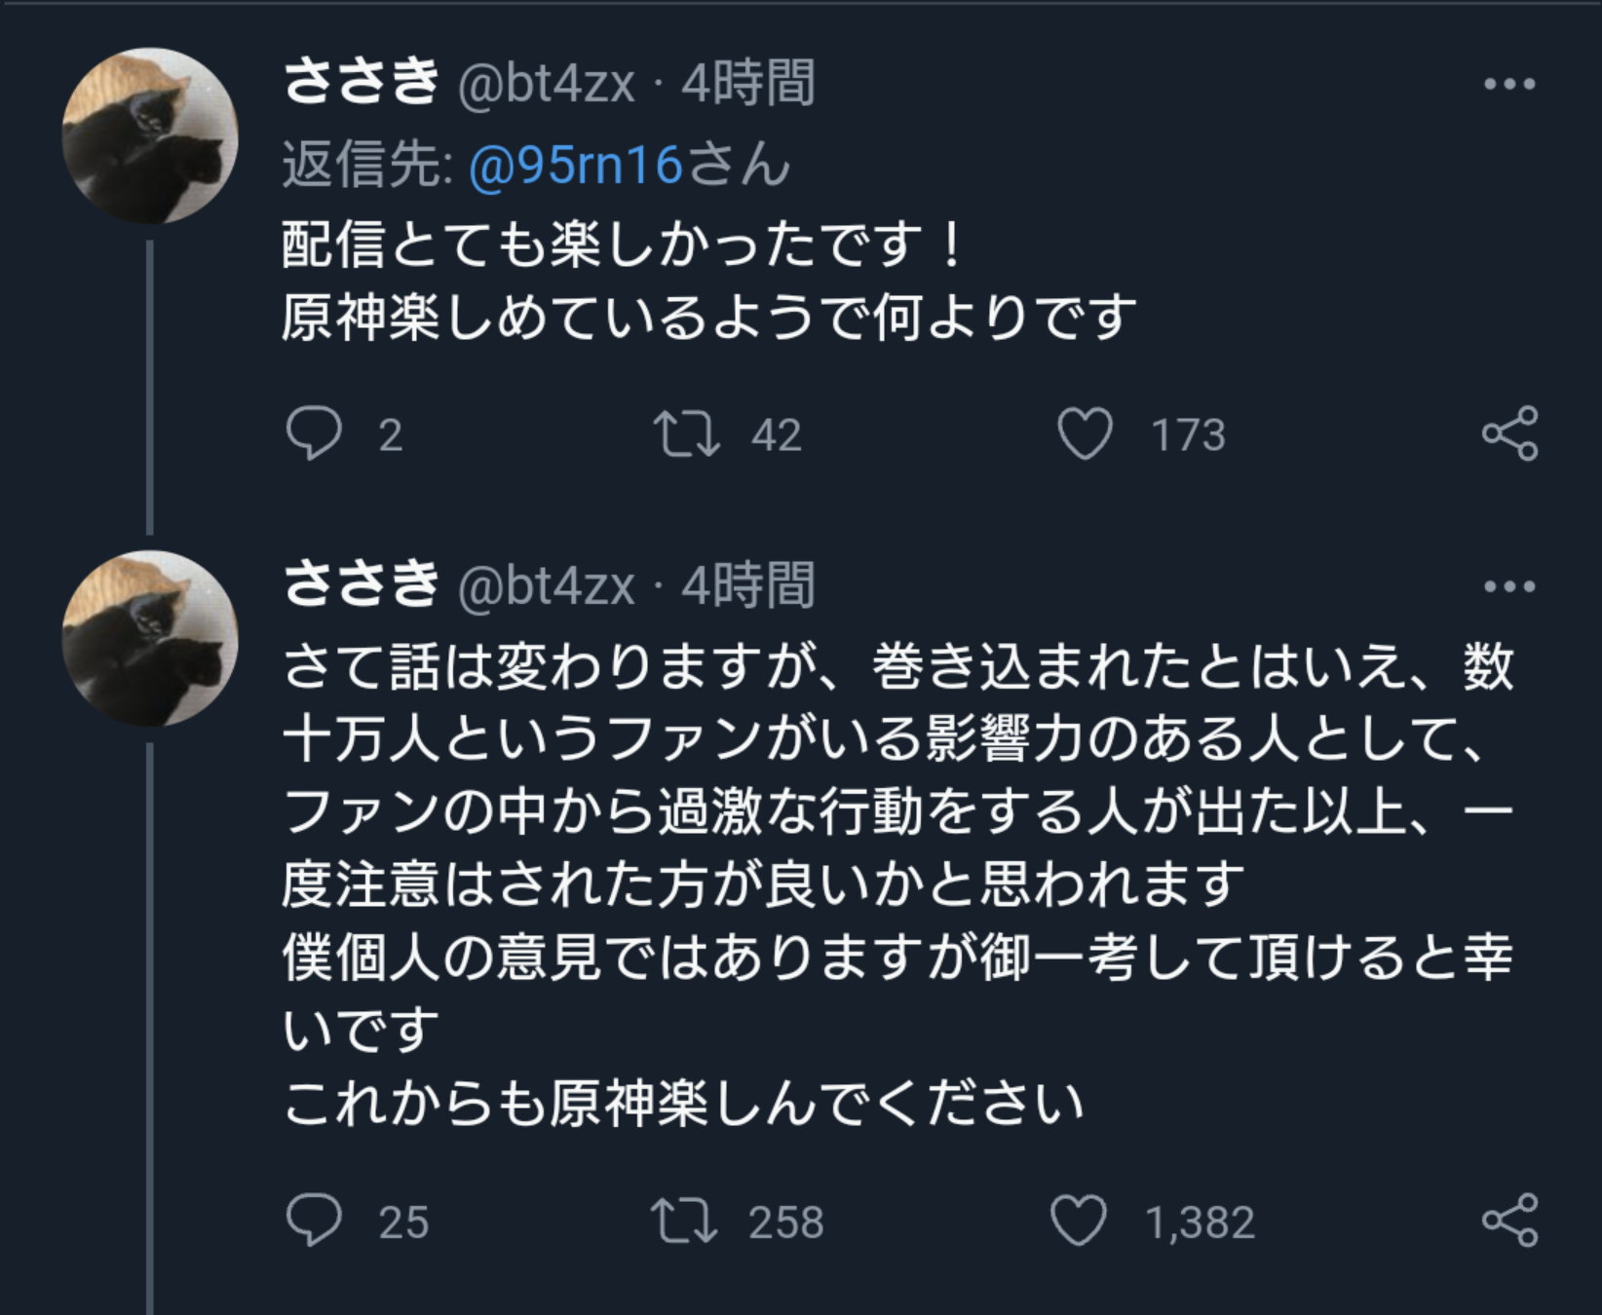Reply to the tweet with 25 replies
The image size is (1602, 1315).
(314, 1221)
